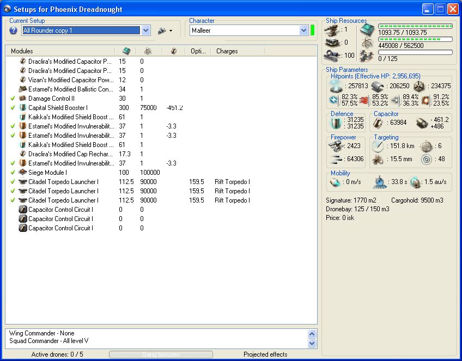Click the drone bandwidth icon beside 0 / 125
The width and height of the screenshot is (462, 361).
(367, 56)
